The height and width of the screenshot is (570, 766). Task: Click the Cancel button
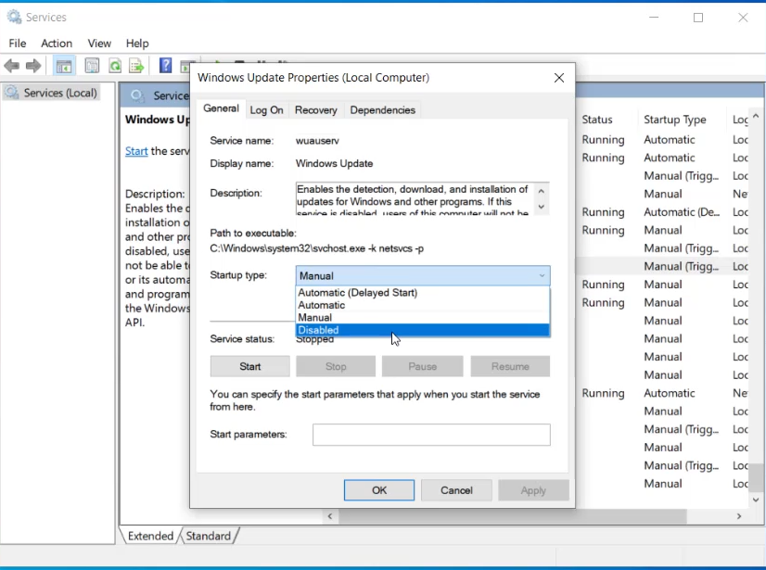[x=456, y=490]
